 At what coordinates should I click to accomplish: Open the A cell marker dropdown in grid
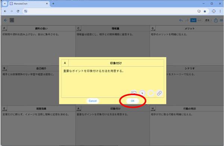pyautogui.click(x=78, y=109)
